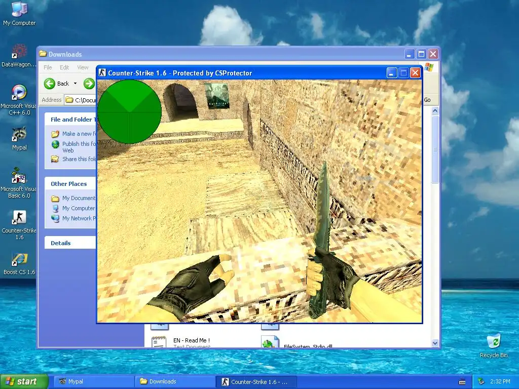The width and height of the screenshot is (519, 389).
Task: Click Publish this folder to the Web
Action: [79, 147]
